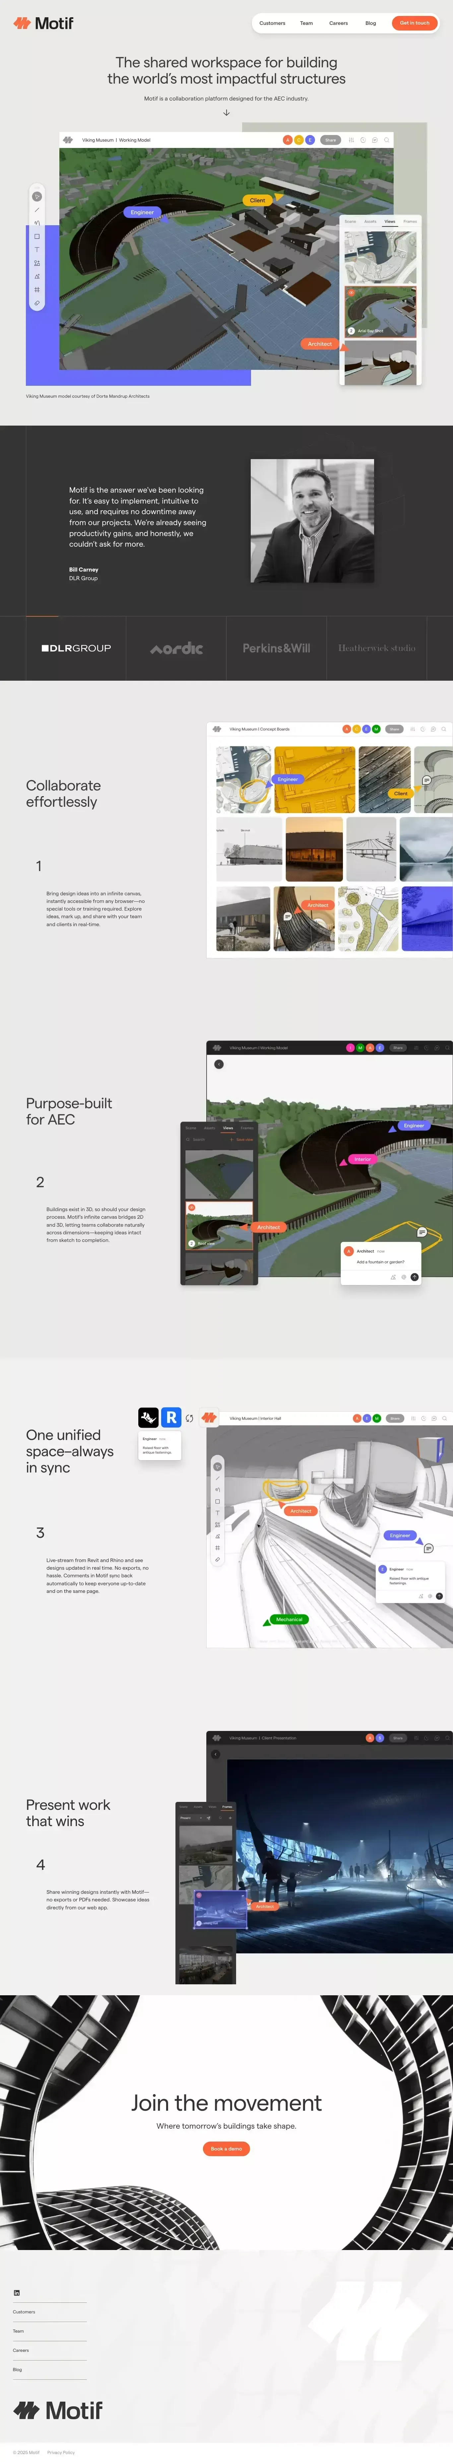Switch to Scans tab in hero side panel
Screen dimensions: 453x2462
coord(351,221)
